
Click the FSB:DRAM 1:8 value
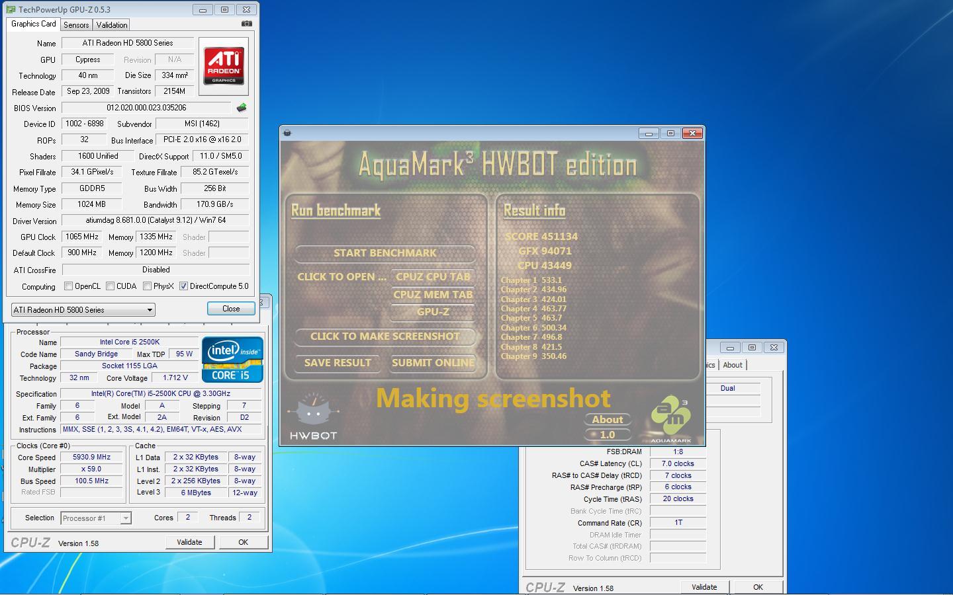[x=678, y=452]
